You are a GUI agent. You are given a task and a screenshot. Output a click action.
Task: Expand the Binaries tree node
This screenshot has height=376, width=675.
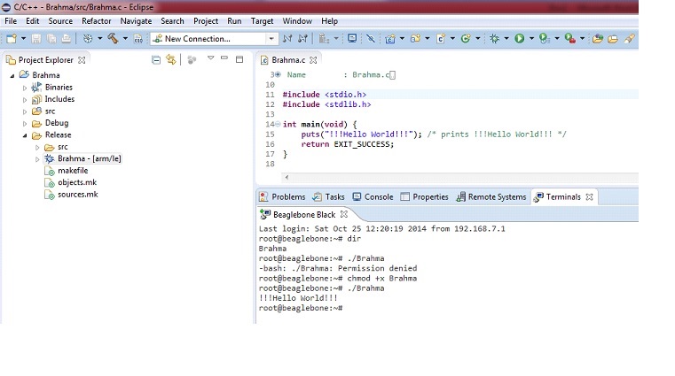[x=25, y=88]
